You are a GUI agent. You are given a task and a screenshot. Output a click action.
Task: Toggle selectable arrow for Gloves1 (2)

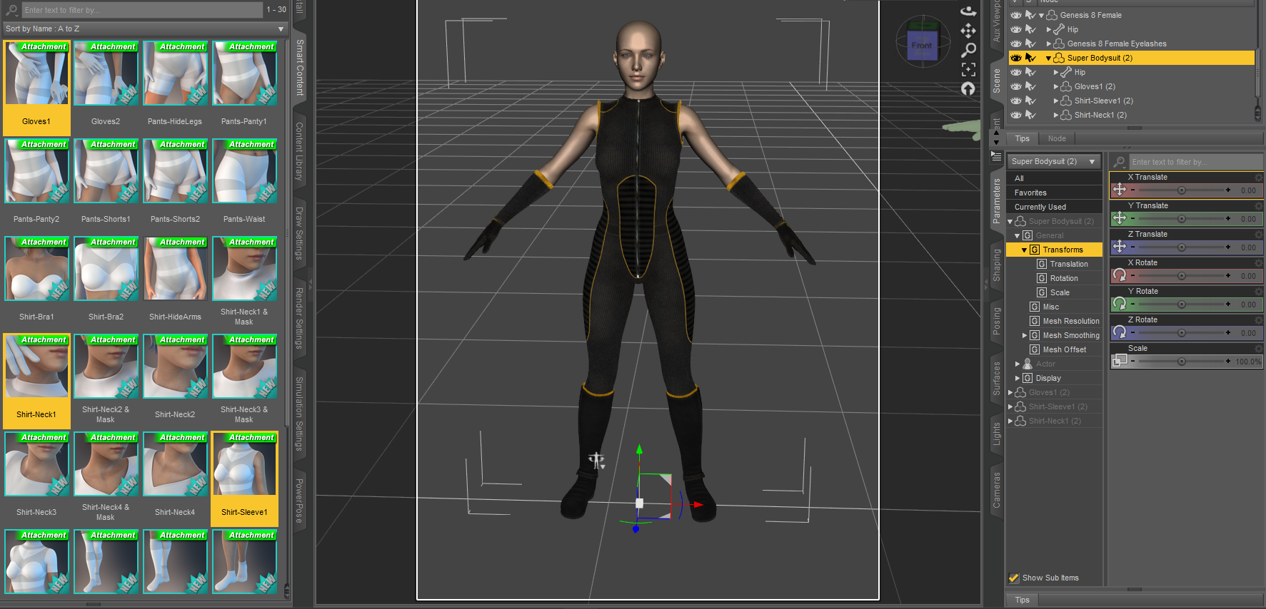pos(1030,86)
